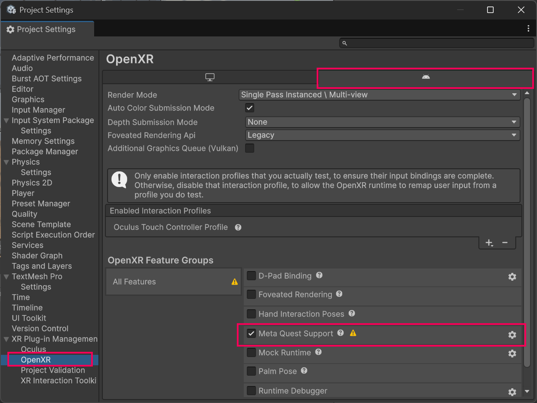Open the Depth Submission Mode dropdown
Viewport: 537px width, 403px height.
coord(382,122)
